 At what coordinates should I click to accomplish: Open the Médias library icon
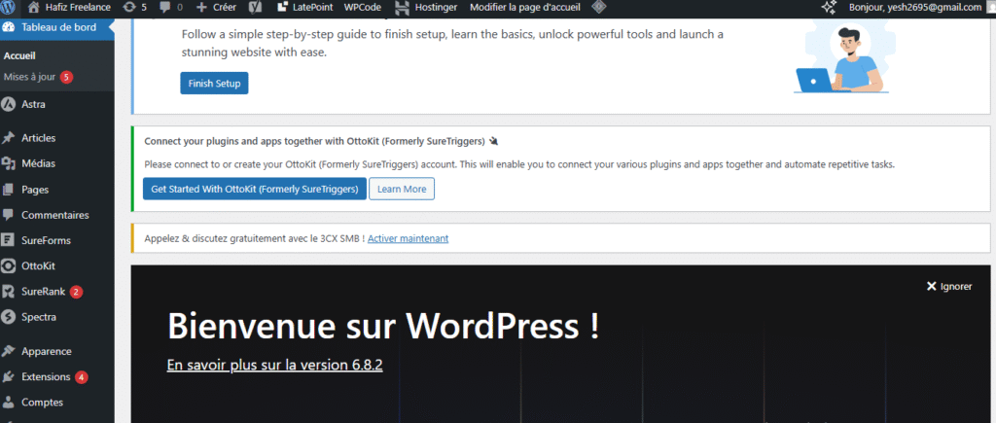(x=9, y=164)
